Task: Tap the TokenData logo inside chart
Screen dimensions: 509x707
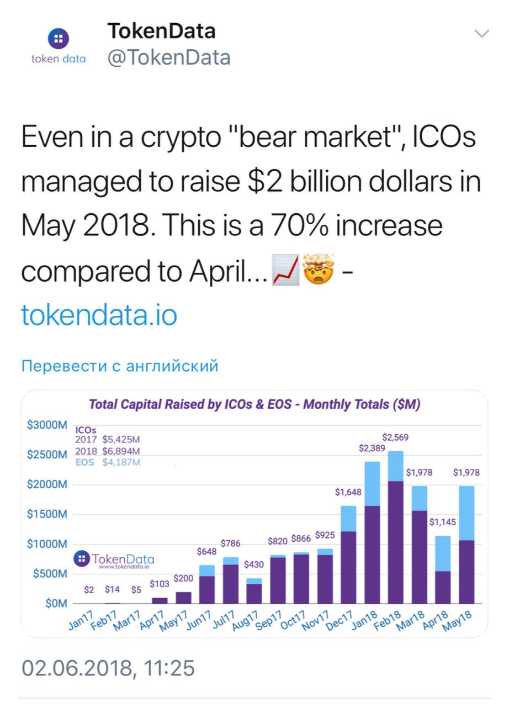Action: 114,560
